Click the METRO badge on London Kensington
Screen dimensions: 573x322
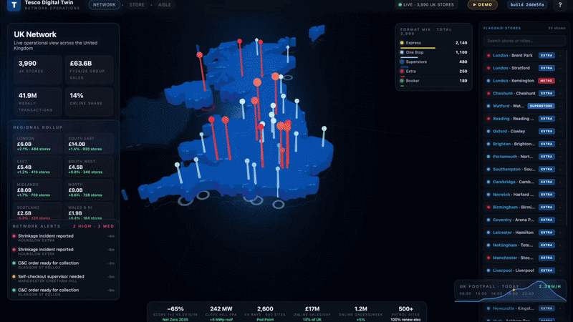click(x=546, y=81)
